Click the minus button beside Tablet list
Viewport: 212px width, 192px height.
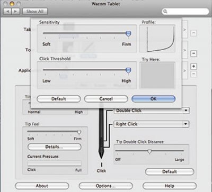193,33
